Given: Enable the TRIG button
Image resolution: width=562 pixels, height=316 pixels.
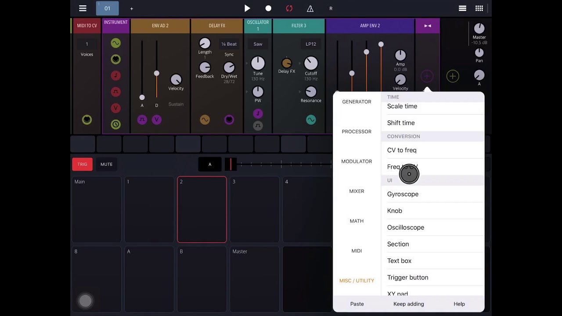Looking at the screenshot, I should point(83,164).
